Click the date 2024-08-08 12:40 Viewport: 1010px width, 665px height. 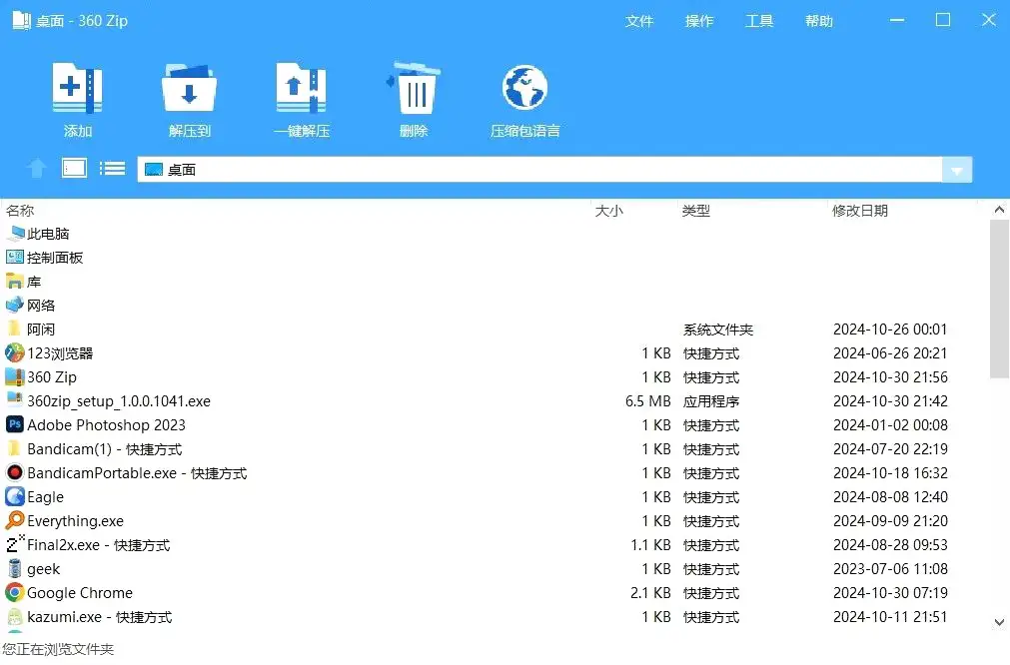[x=890, y=497]
